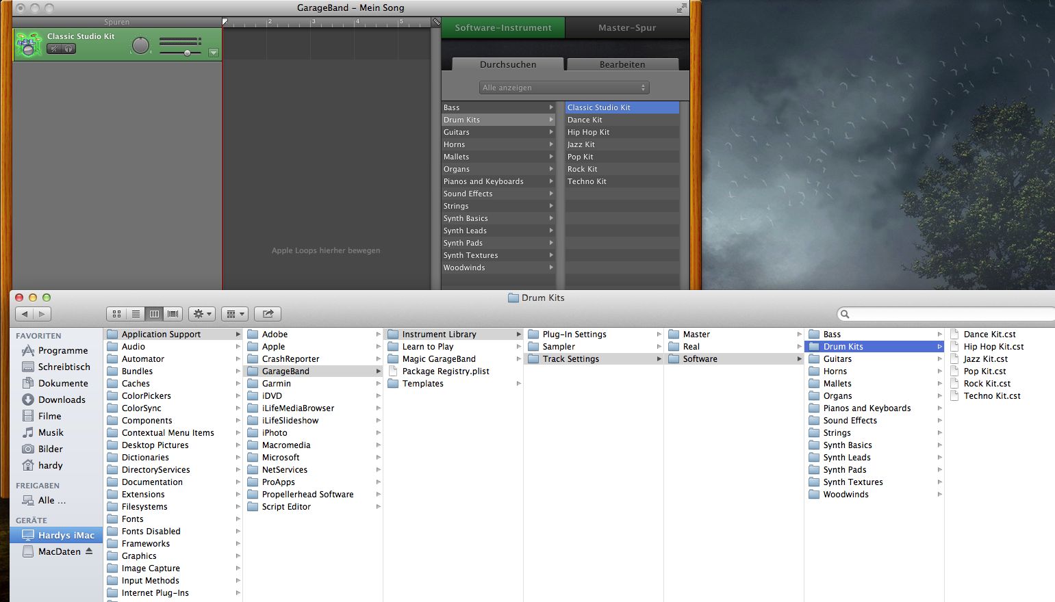Click the timeline ruler grid button
The height and width of the screenshot is (602, 1055).
[435, 22]
